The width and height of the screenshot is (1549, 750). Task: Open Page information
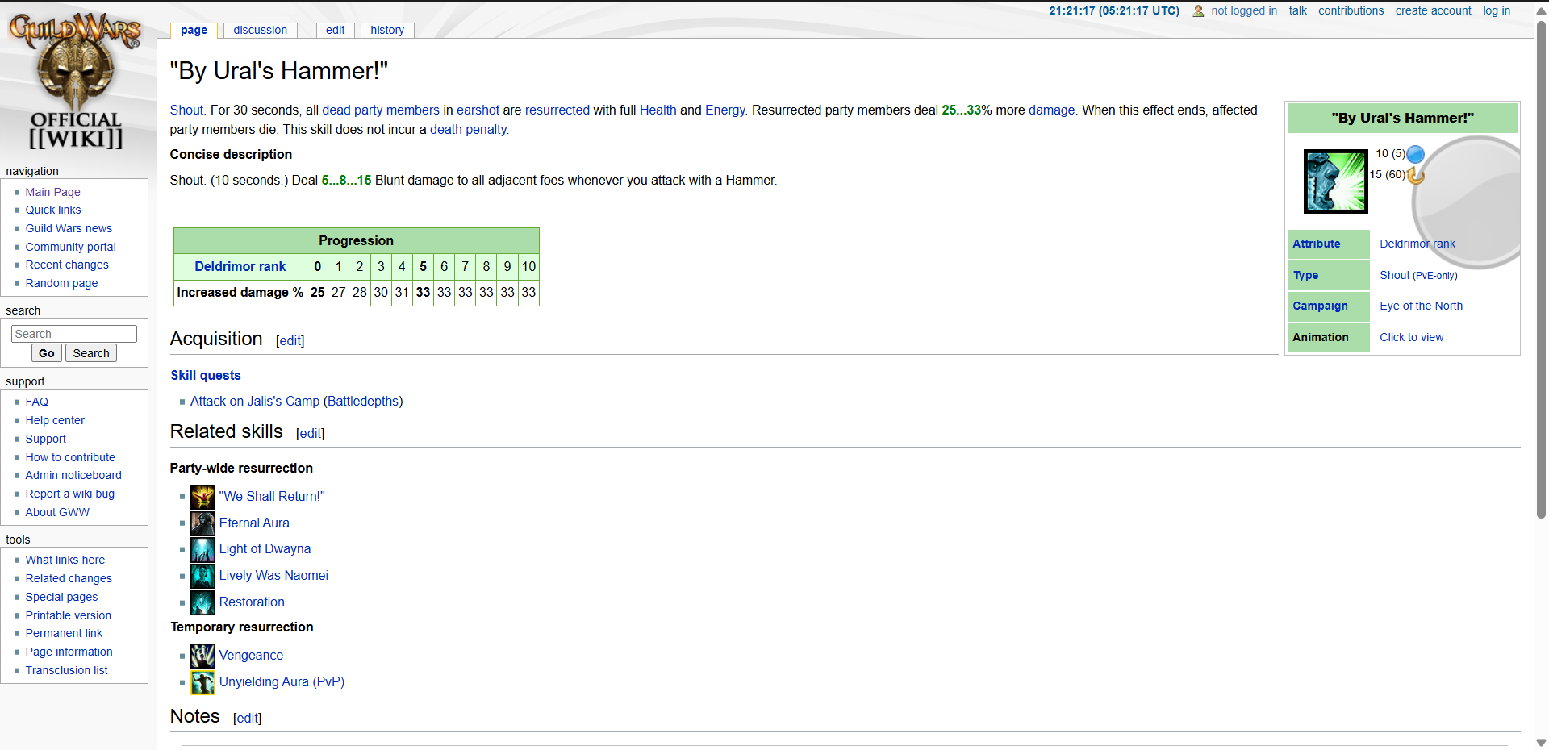tap(69, 652)
